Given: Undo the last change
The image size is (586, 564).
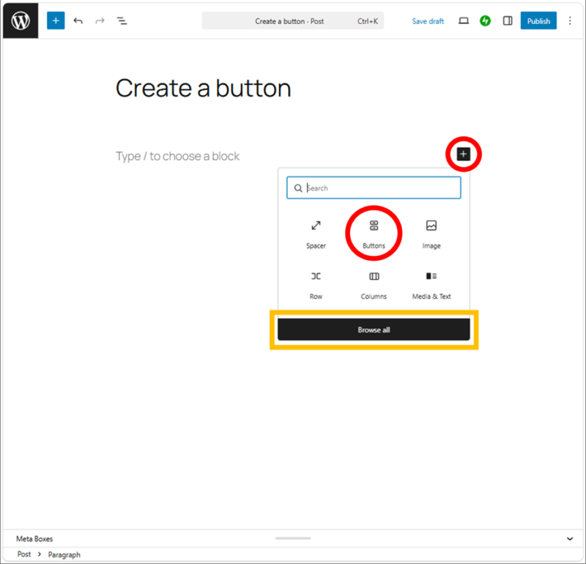Looking at the screenshot, I should (78, 21).
